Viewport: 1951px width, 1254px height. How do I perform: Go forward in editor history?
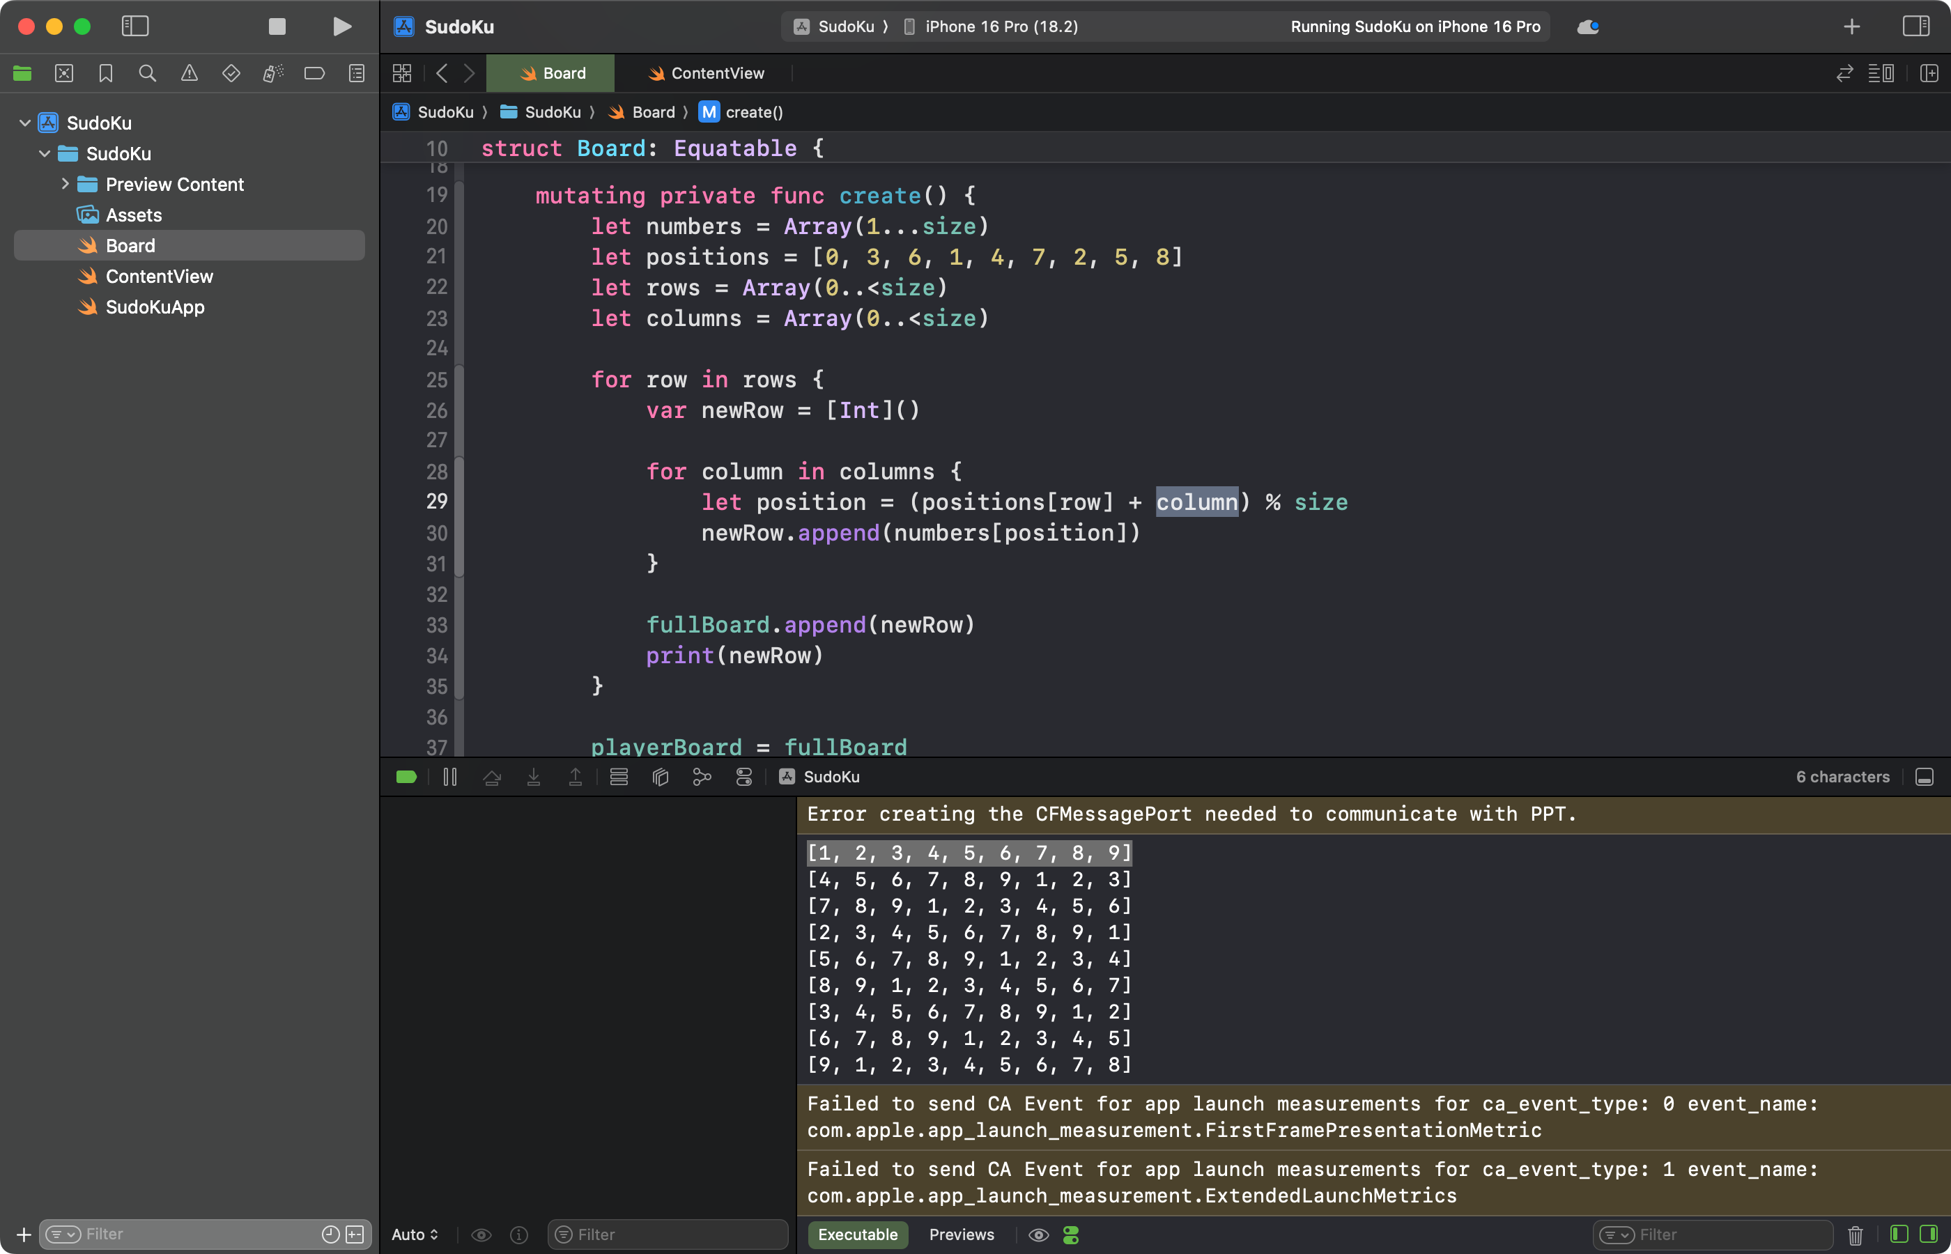[x=469, y=73]
